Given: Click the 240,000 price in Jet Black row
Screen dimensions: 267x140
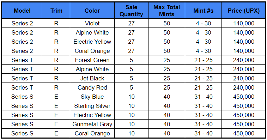Looking at the screenshot, I should (243, 78).
